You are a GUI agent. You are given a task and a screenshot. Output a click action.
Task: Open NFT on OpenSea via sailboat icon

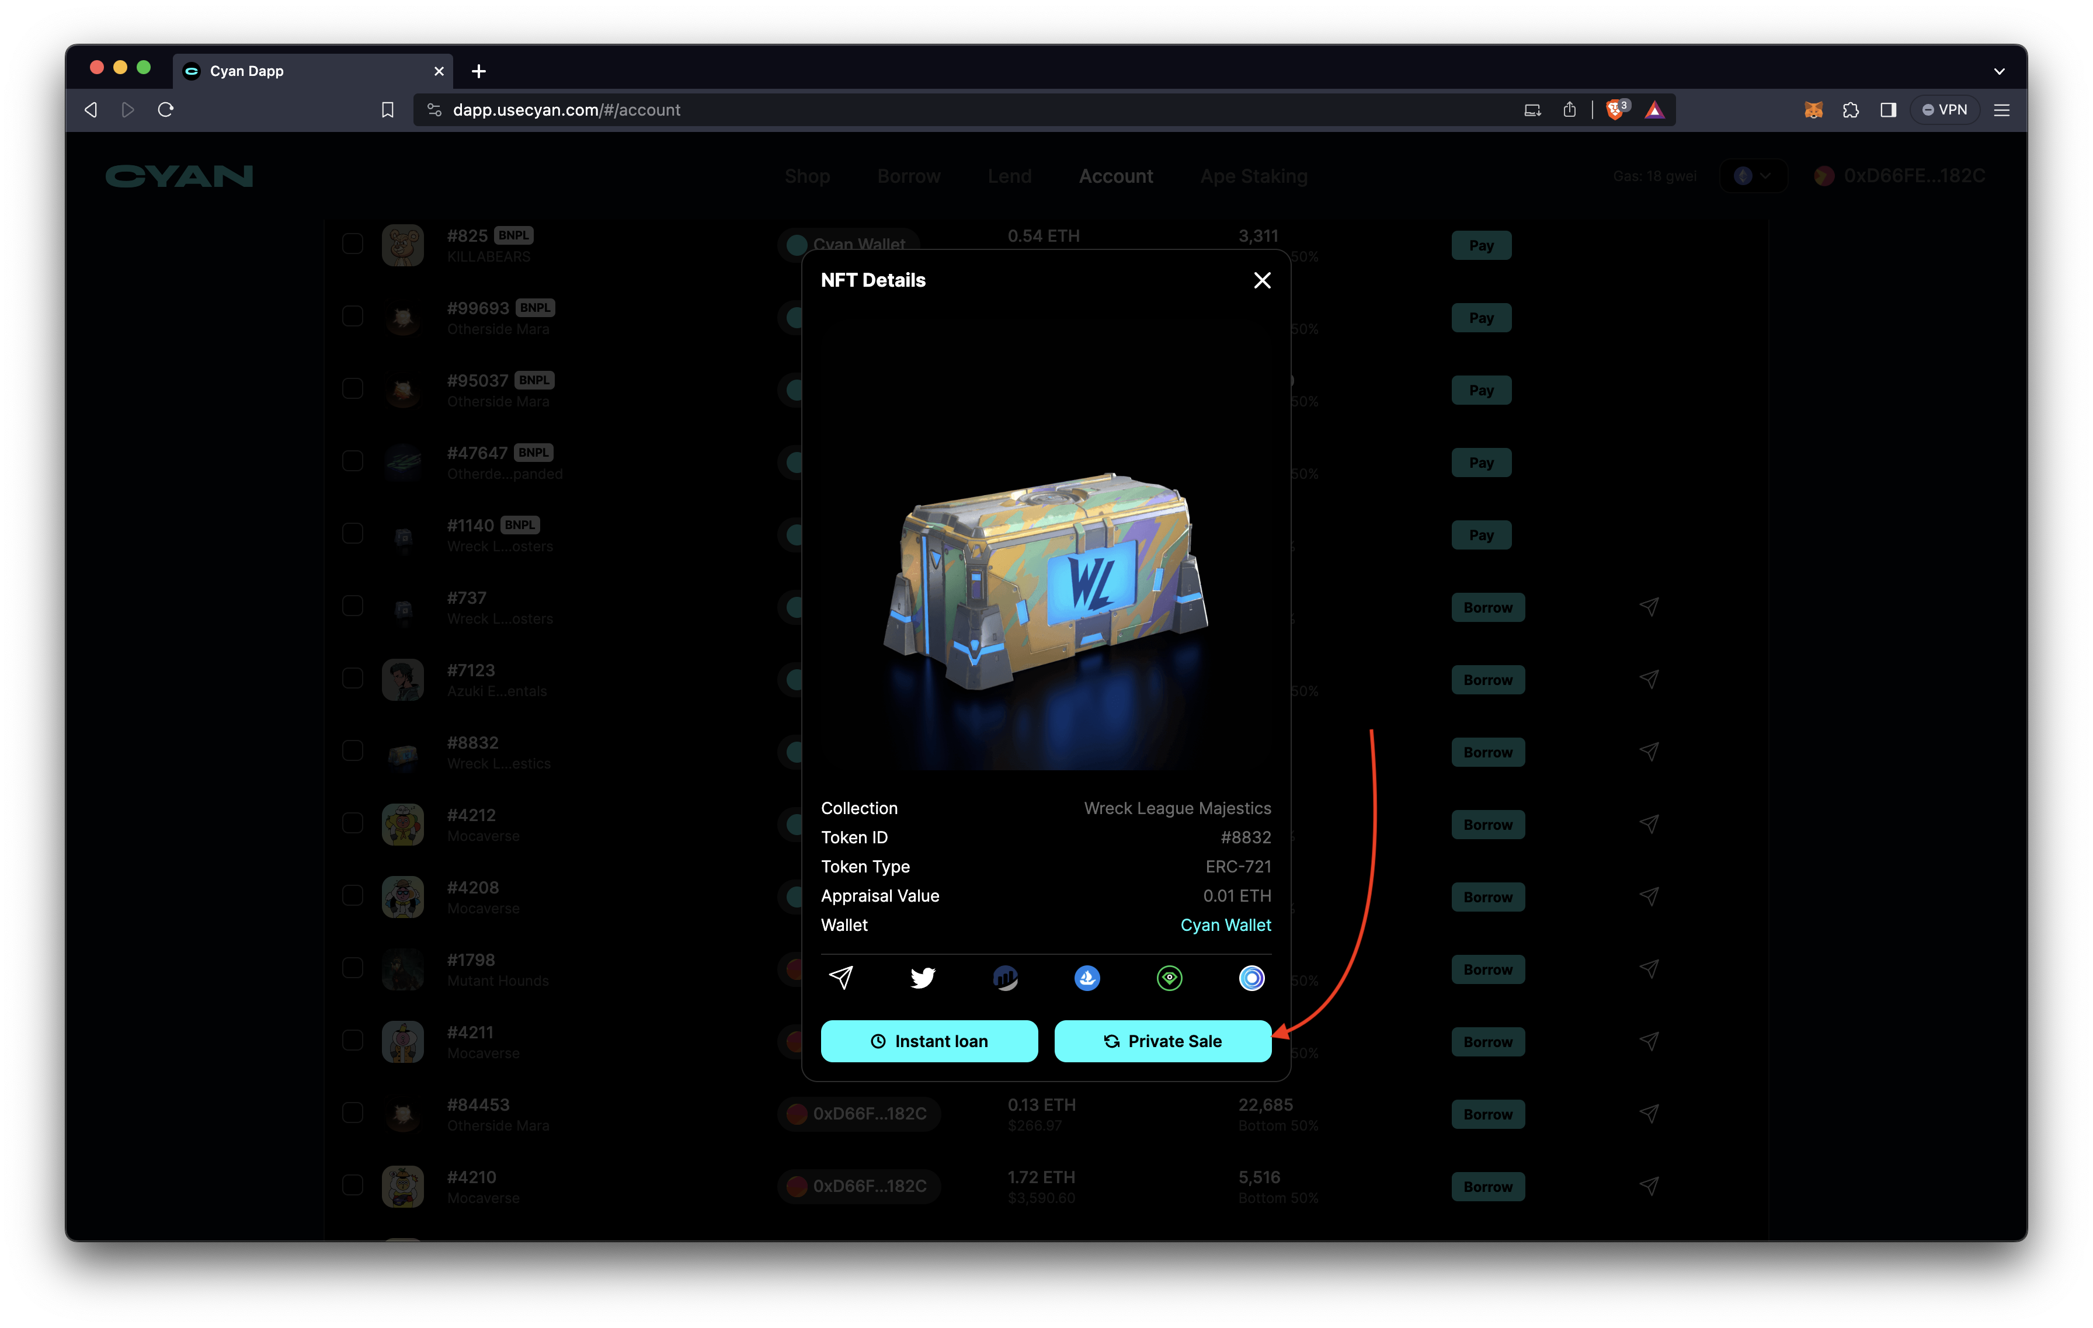1086,978
